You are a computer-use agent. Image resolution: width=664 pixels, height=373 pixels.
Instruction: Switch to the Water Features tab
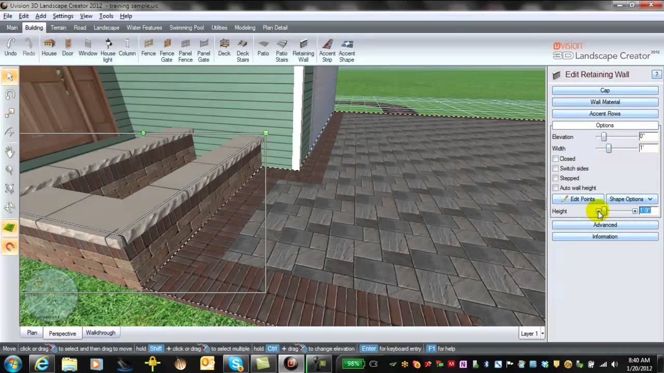(144, 27)
